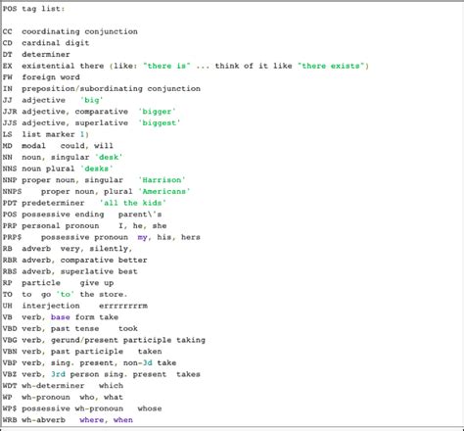This screenshot has width=464, height=431.
Task: Select the 'VBD verb, past tense took' line
Action: [70, 329]
